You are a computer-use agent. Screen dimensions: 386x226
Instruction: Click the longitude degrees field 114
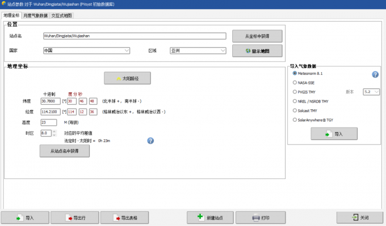click(x=72, y=112)
